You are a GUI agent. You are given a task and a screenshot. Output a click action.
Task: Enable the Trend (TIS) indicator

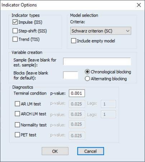(x=15, y=39)
